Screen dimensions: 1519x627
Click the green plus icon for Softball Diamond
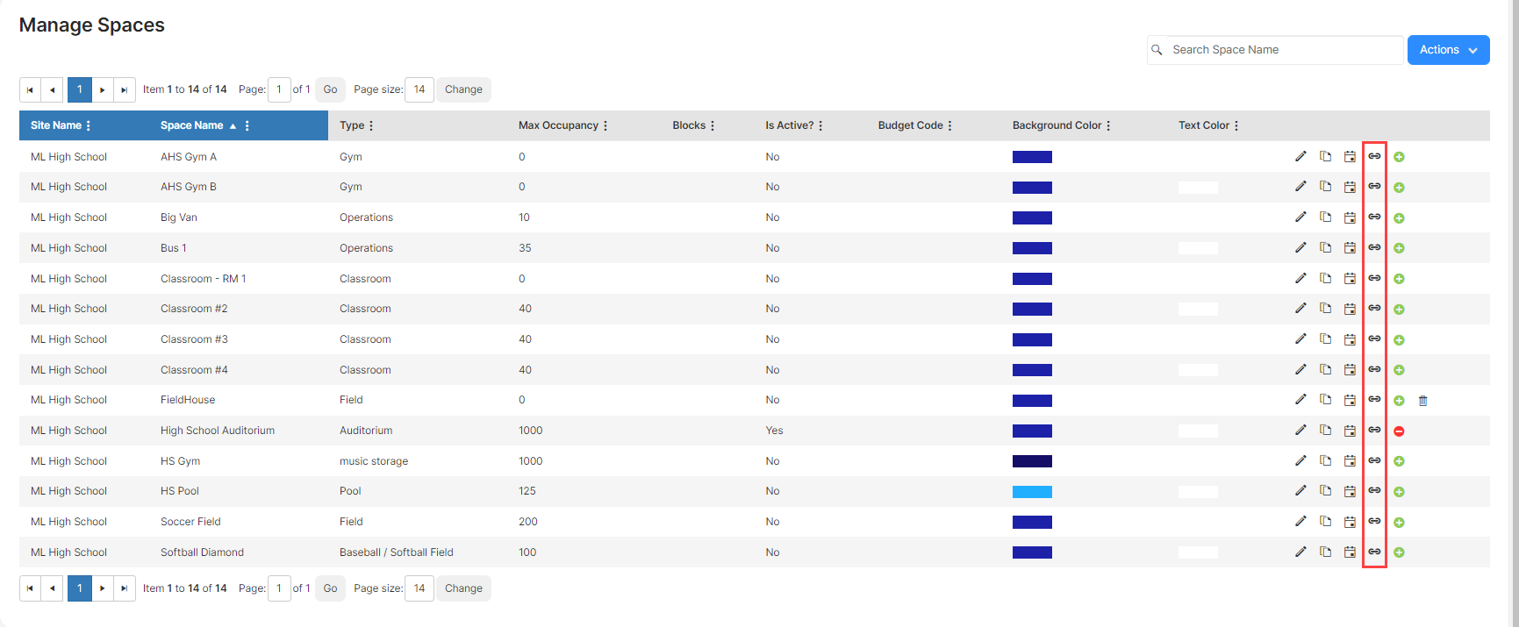(1399, 552)
